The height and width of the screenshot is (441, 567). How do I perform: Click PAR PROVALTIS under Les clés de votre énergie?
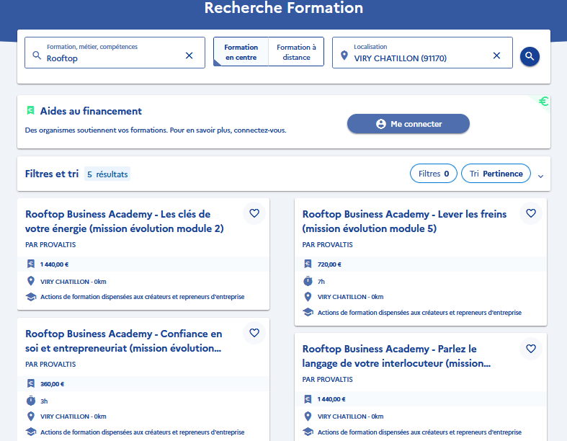pyautogui.click(x=50, y=244)
